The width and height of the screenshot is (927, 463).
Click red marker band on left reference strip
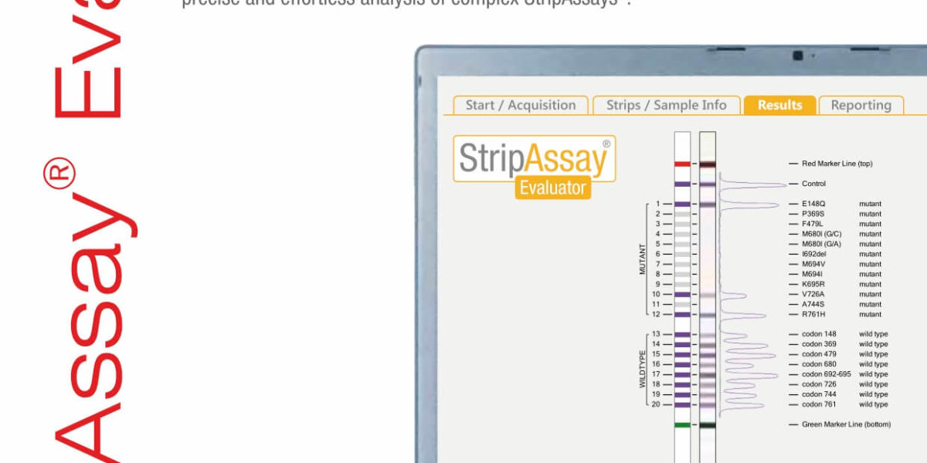pyautogui.click(x=681, y=164)
